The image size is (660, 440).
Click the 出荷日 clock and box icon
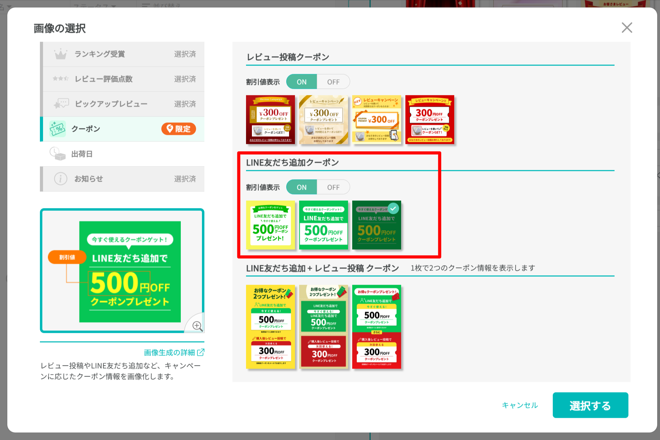point(57,154)
